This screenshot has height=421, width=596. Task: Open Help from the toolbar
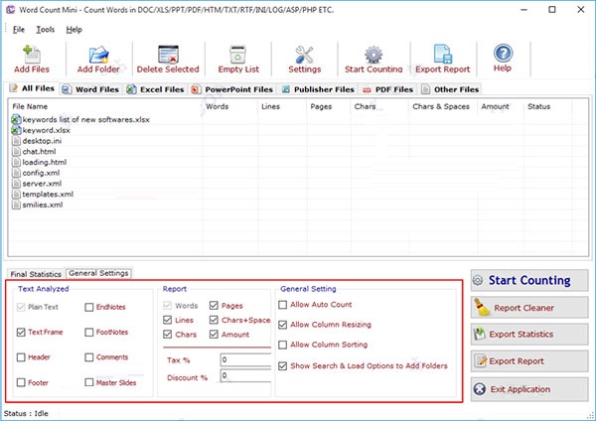point(503,55)
